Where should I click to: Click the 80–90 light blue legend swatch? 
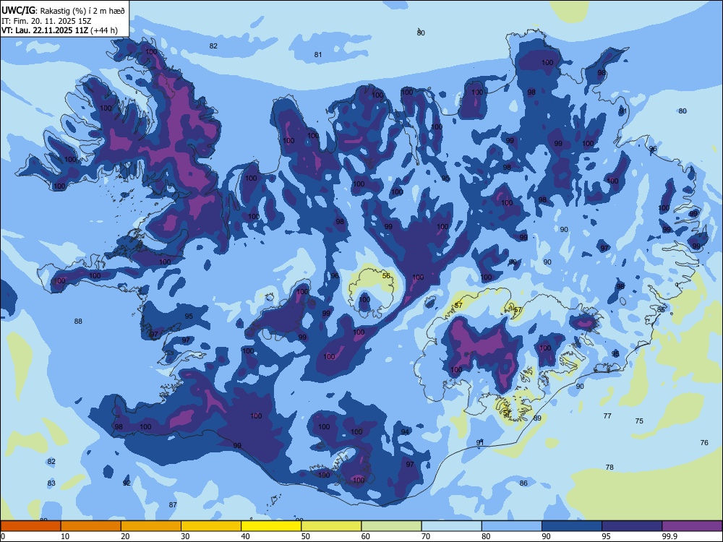pos(512,526)
